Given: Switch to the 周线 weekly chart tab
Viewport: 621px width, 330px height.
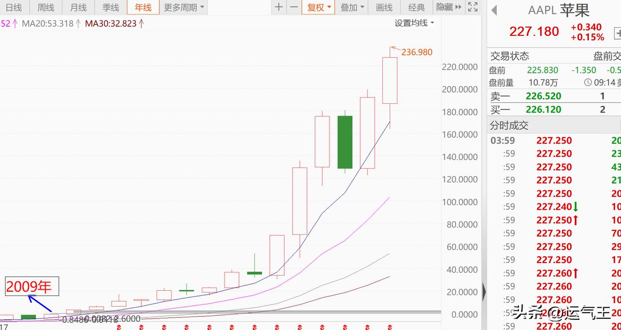Looking at the screenshot, I should click(x=46, y=7).
